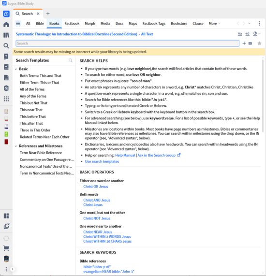Click into the Search input field
Screen dimensions: 266x276
point(127,44)
